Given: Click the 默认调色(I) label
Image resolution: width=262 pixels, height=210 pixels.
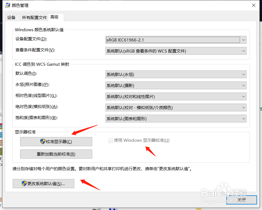Looking at the screenshot, I should pos(26,73).
